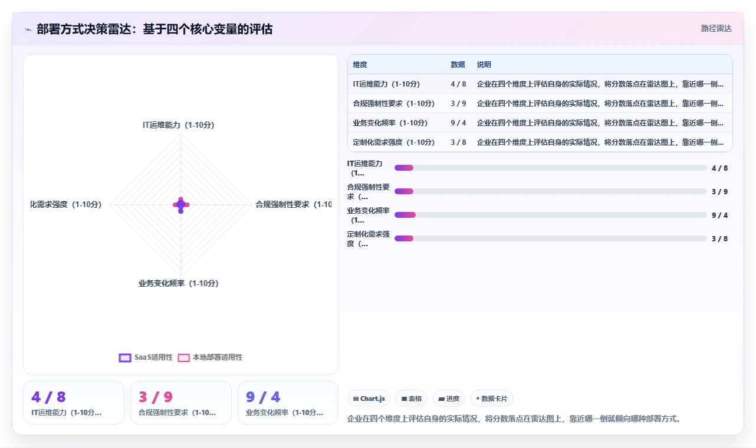Click the 路径雷达 label in the header

click(x=716, y=28)
